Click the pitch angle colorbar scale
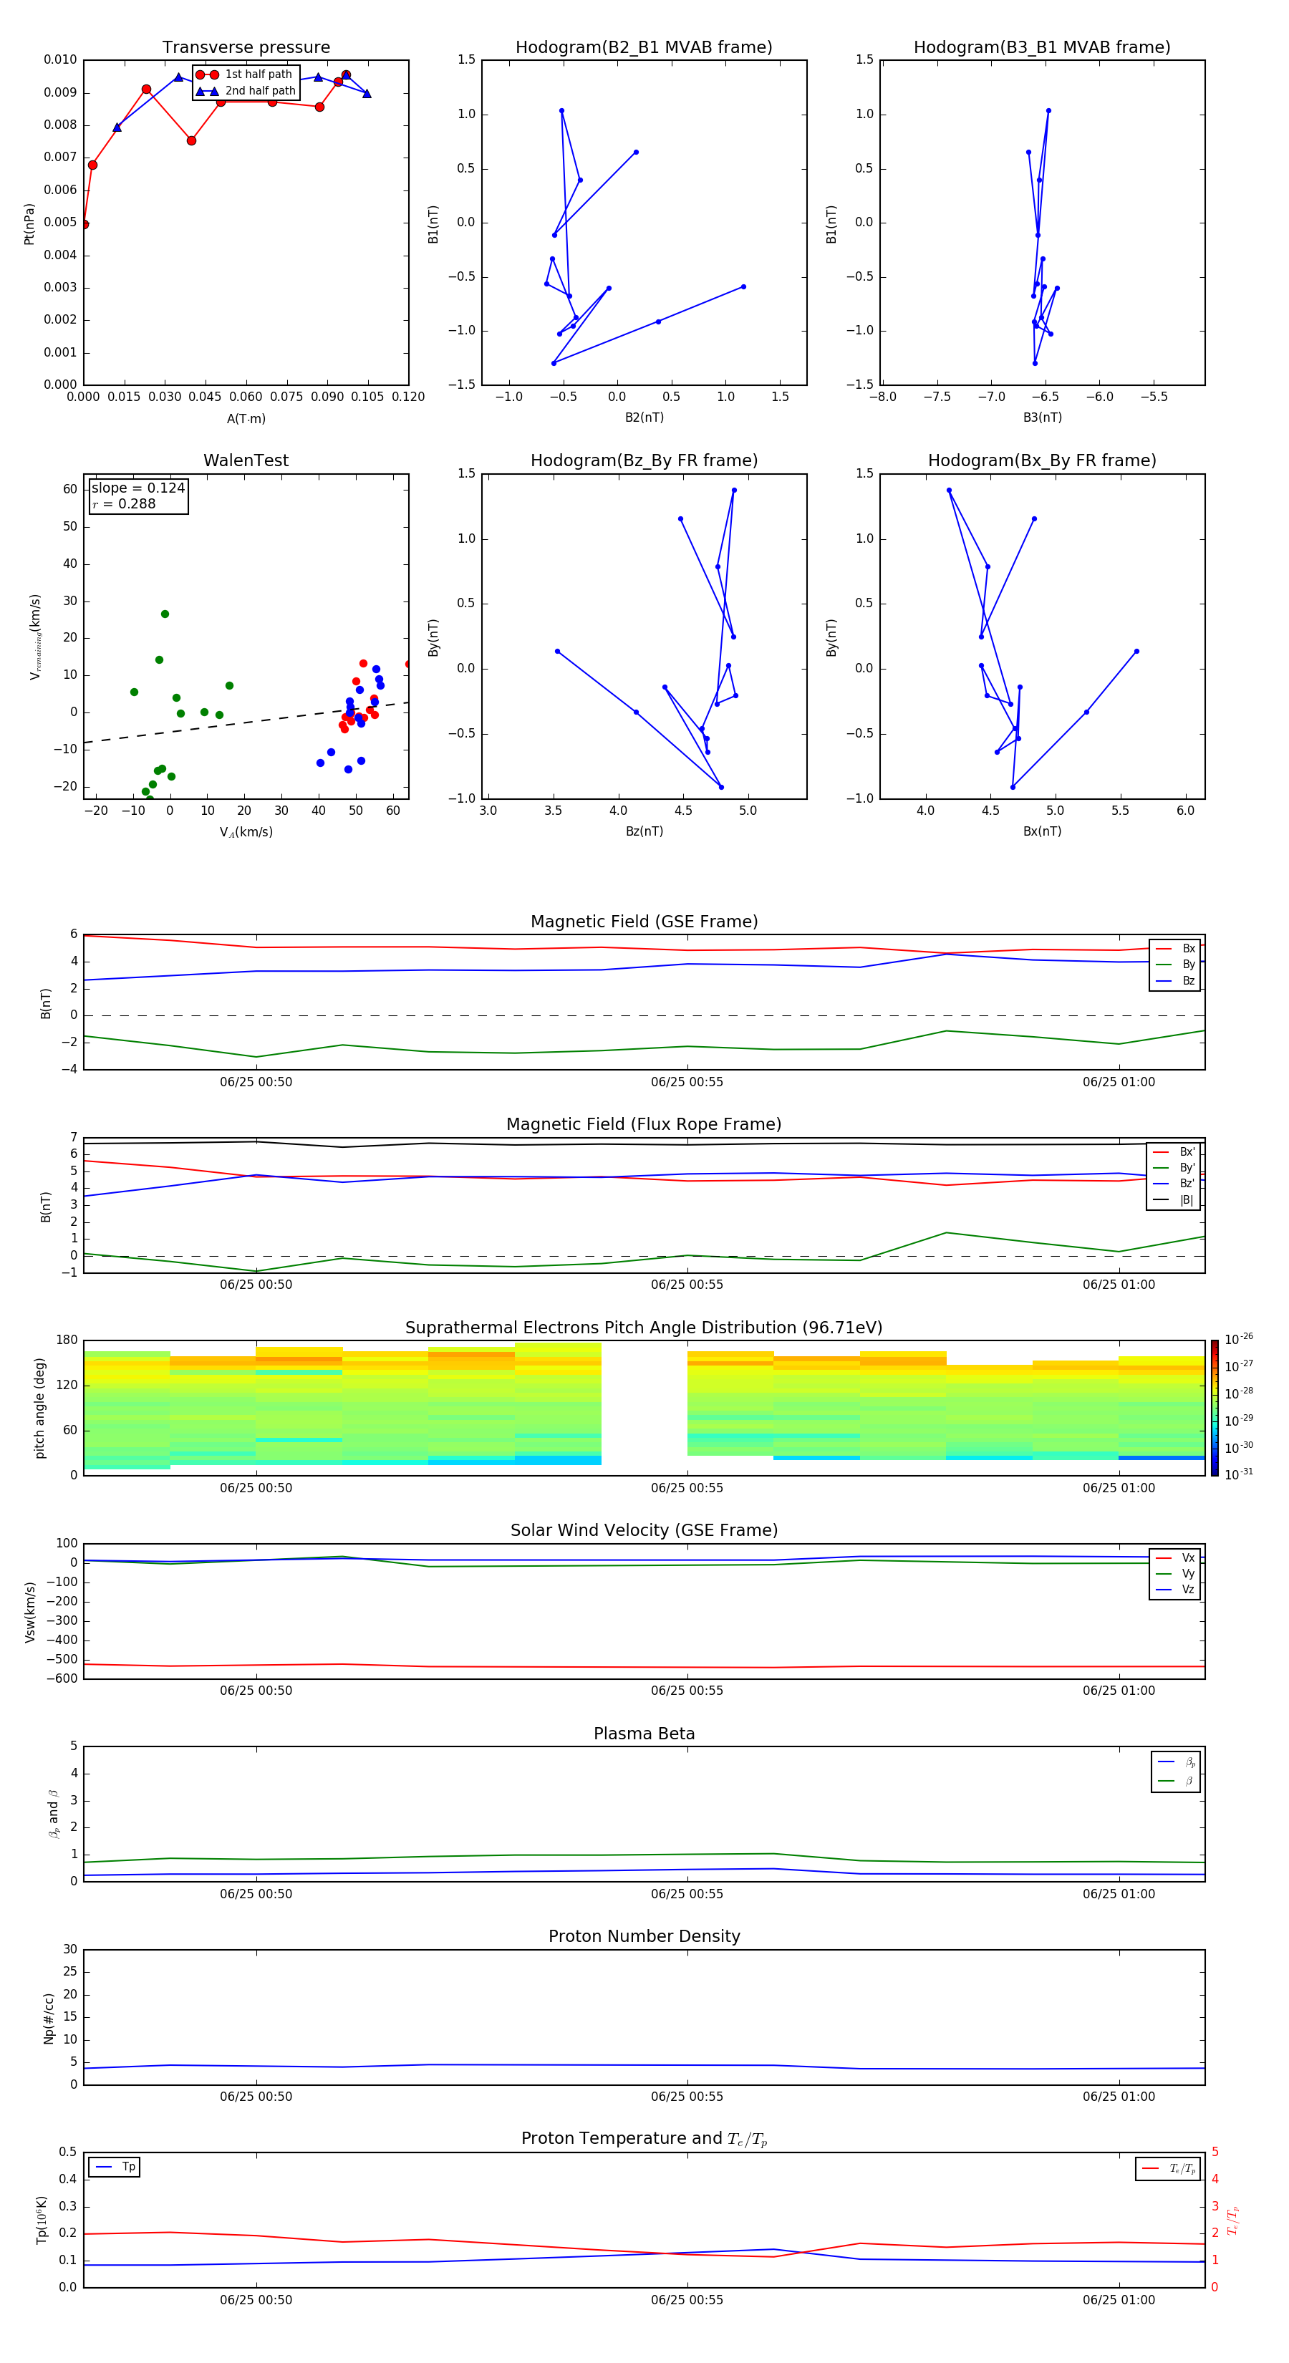The width and height of the screenshot is (1289, 2363). tap(1215, 1408)
